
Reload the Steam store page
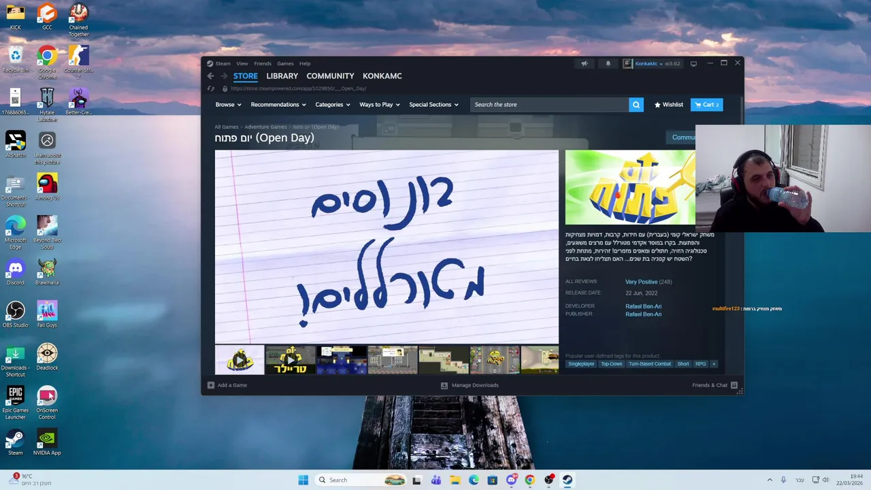211,88
